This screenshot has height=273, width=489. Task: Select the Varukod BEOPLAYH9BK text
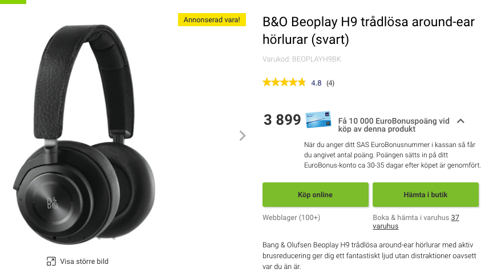302,59
